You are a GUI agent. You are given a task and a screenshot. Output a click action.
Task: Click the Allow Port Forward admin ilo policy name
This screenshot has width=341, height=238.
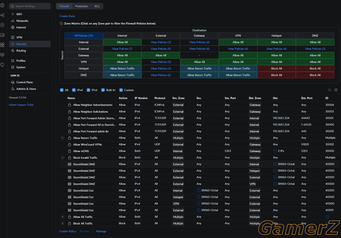pyautogui.click(x=91, y=131)
